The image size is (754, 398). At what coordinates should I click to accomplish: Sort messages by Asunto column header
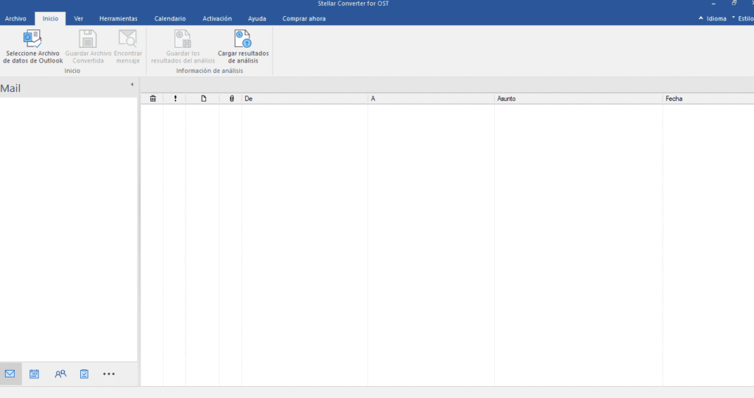579,99
